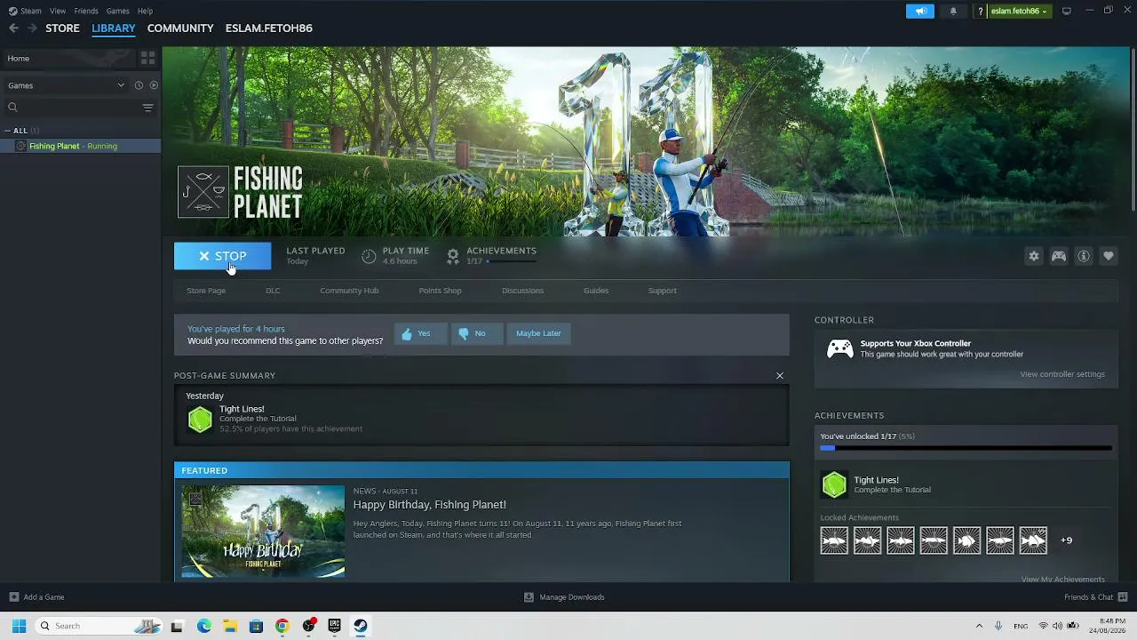Select the first locked achievement icon
This screenshot has width=1137, height=640.
pyautogui.click(x=834, y=540)
